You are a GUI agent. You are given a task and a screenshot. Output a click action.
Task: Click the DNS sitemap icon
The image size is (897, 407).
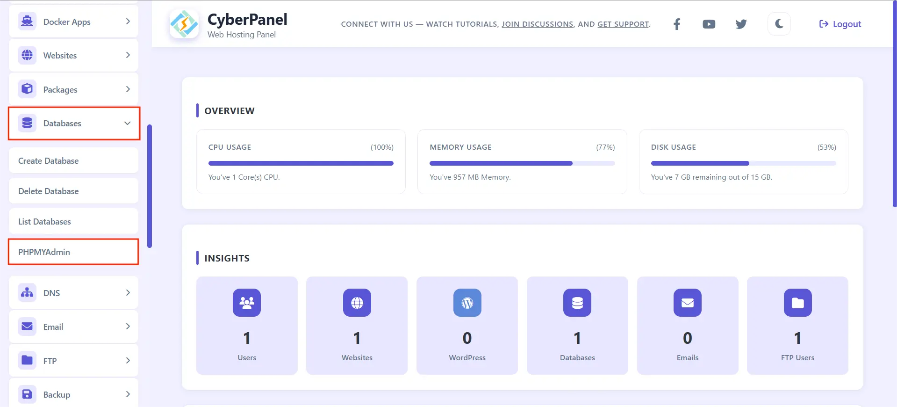[x=27, y=293]
